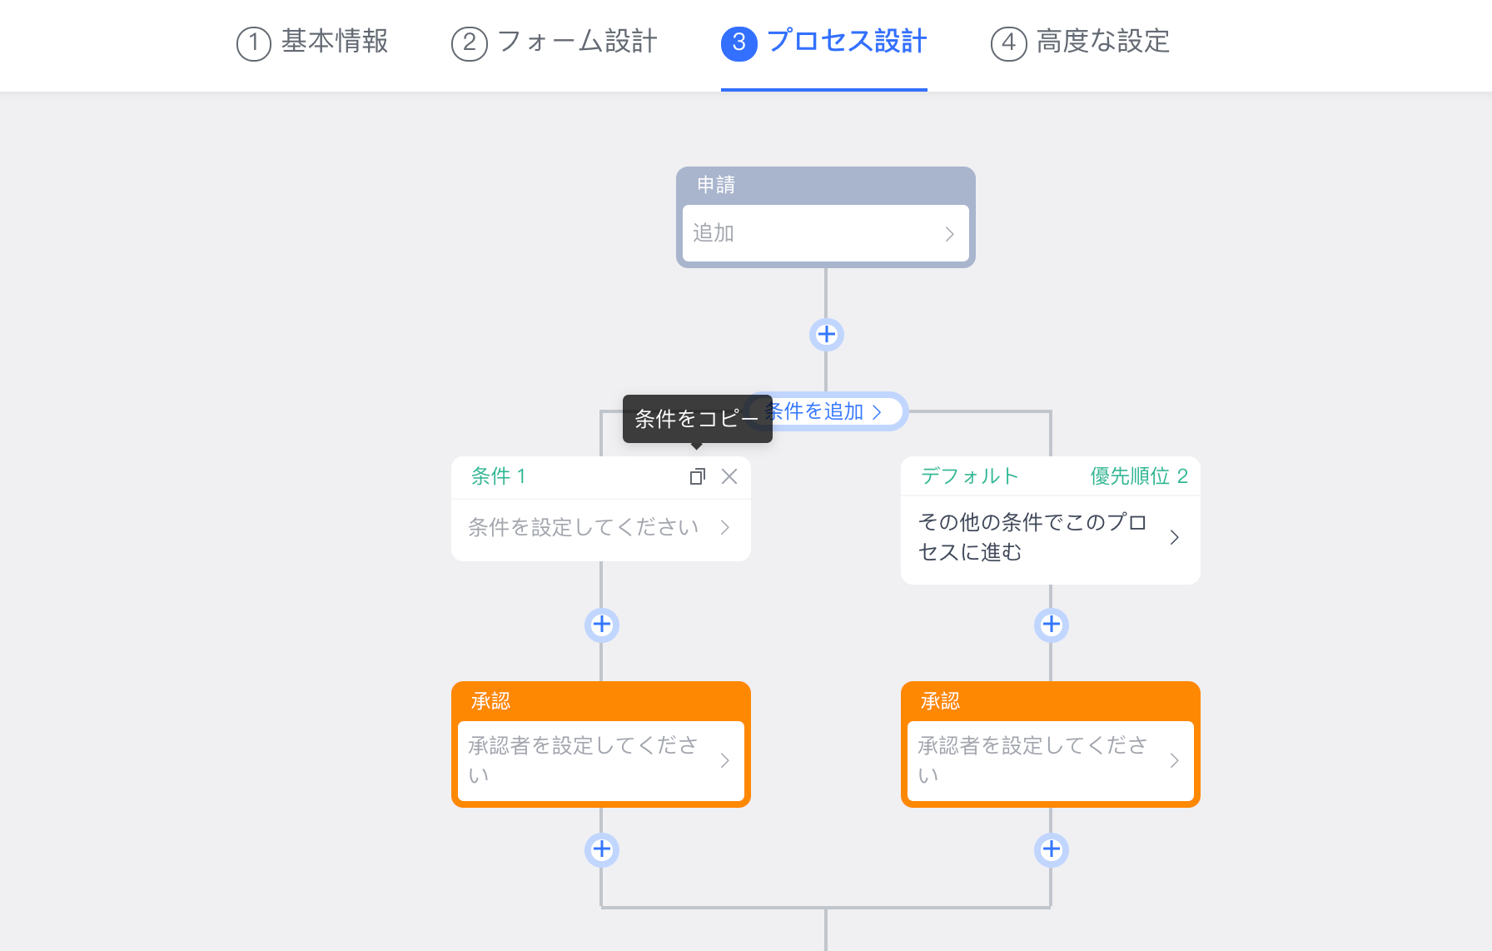Viewport: 1492px width, 951px height.
Task: Set approver in left 承認 node
Action: tap(599, 760)
